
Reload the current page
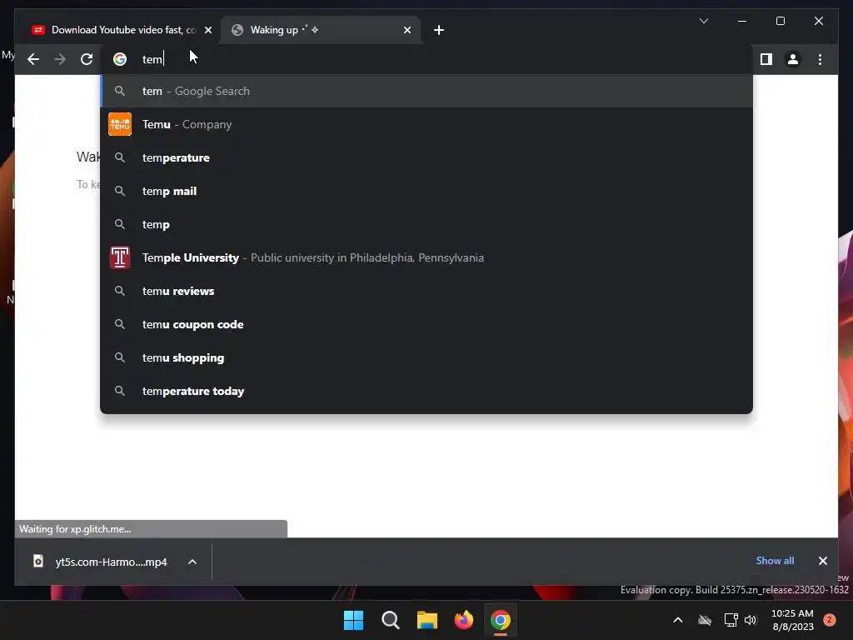(x=87, y=59)
